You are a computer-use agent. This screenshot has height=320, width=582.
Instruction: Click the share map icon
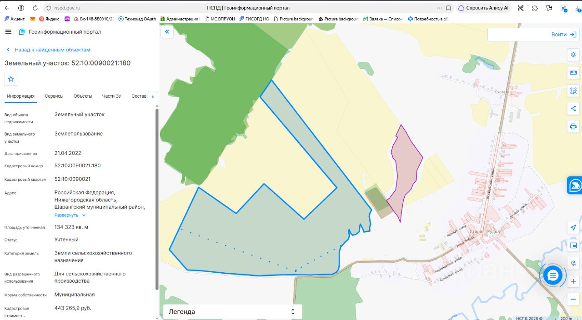(573, 109)
